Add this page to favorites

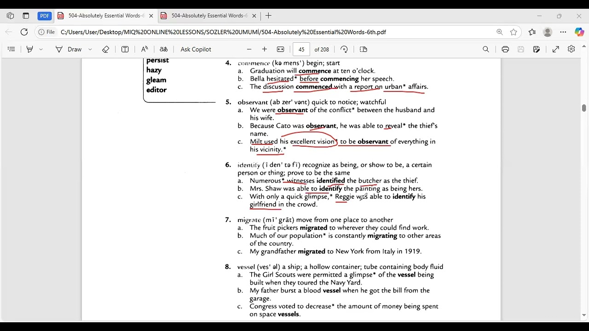pyautogui.click(x=514, y=32)
